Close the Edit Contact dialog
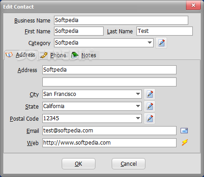This screenshot has width=204, height=177. [x=193, y=5]
